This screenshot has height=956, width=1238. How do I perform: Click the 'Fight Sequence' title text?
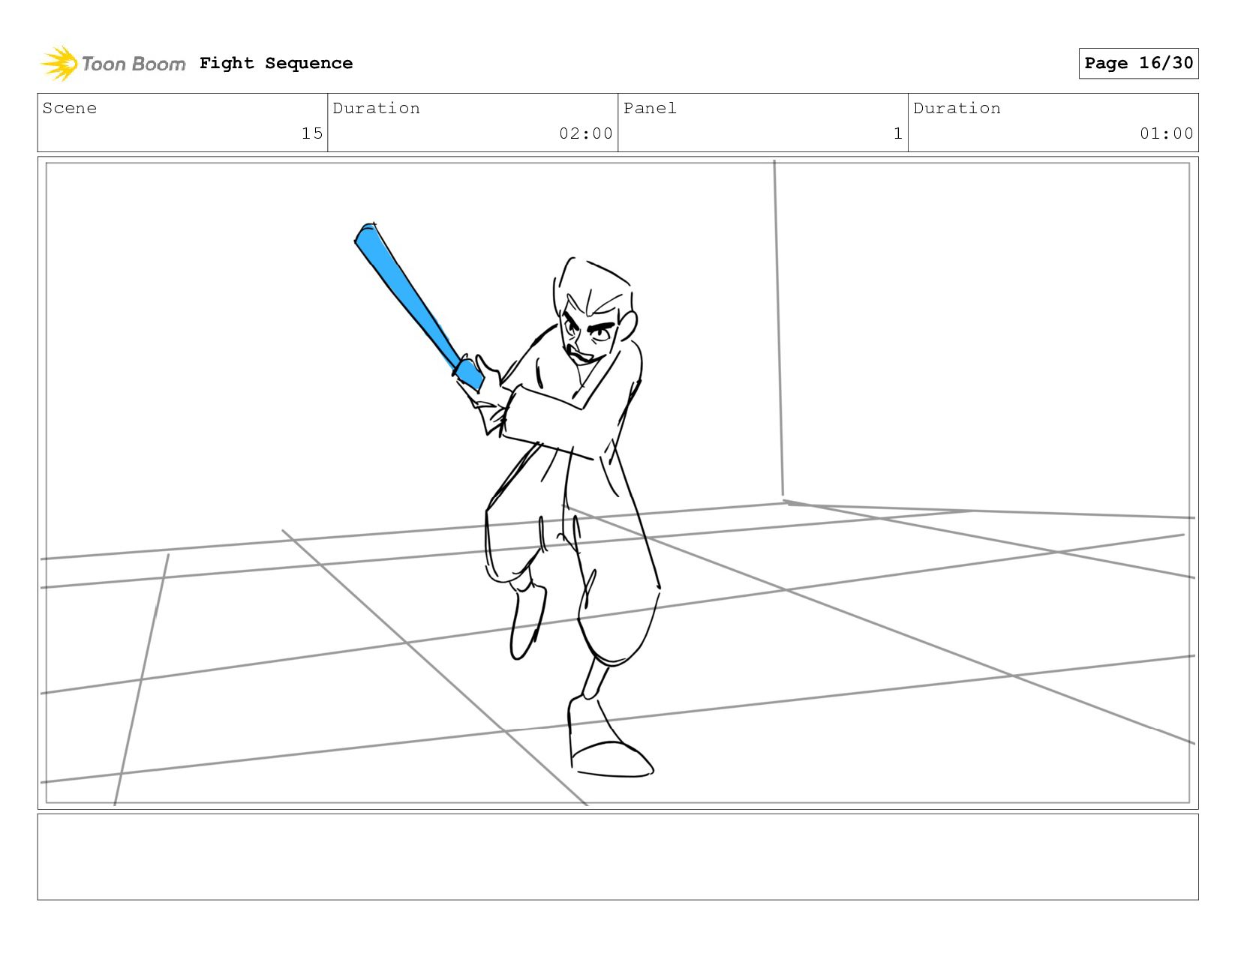coord(276,63)
